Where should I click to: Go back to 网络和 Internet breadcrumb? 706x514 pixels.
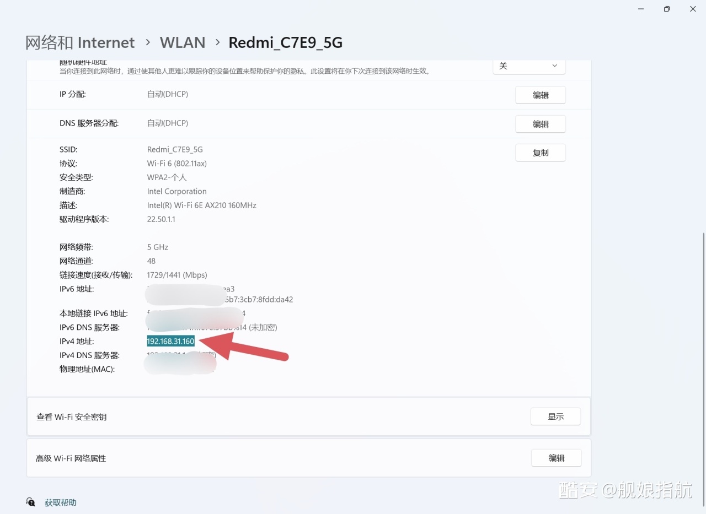pyautogui.click(x=80, y=42)
